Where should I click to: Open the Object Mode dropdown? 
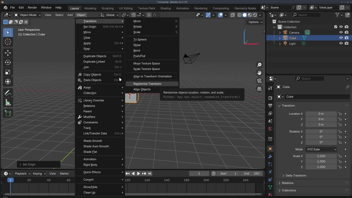(27, 15)
